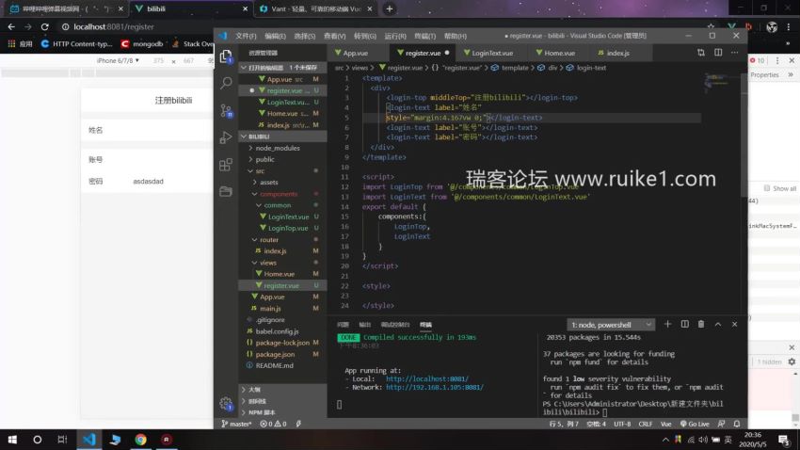
Task: Open DevTools settings gear
Action: click(792, 362)
